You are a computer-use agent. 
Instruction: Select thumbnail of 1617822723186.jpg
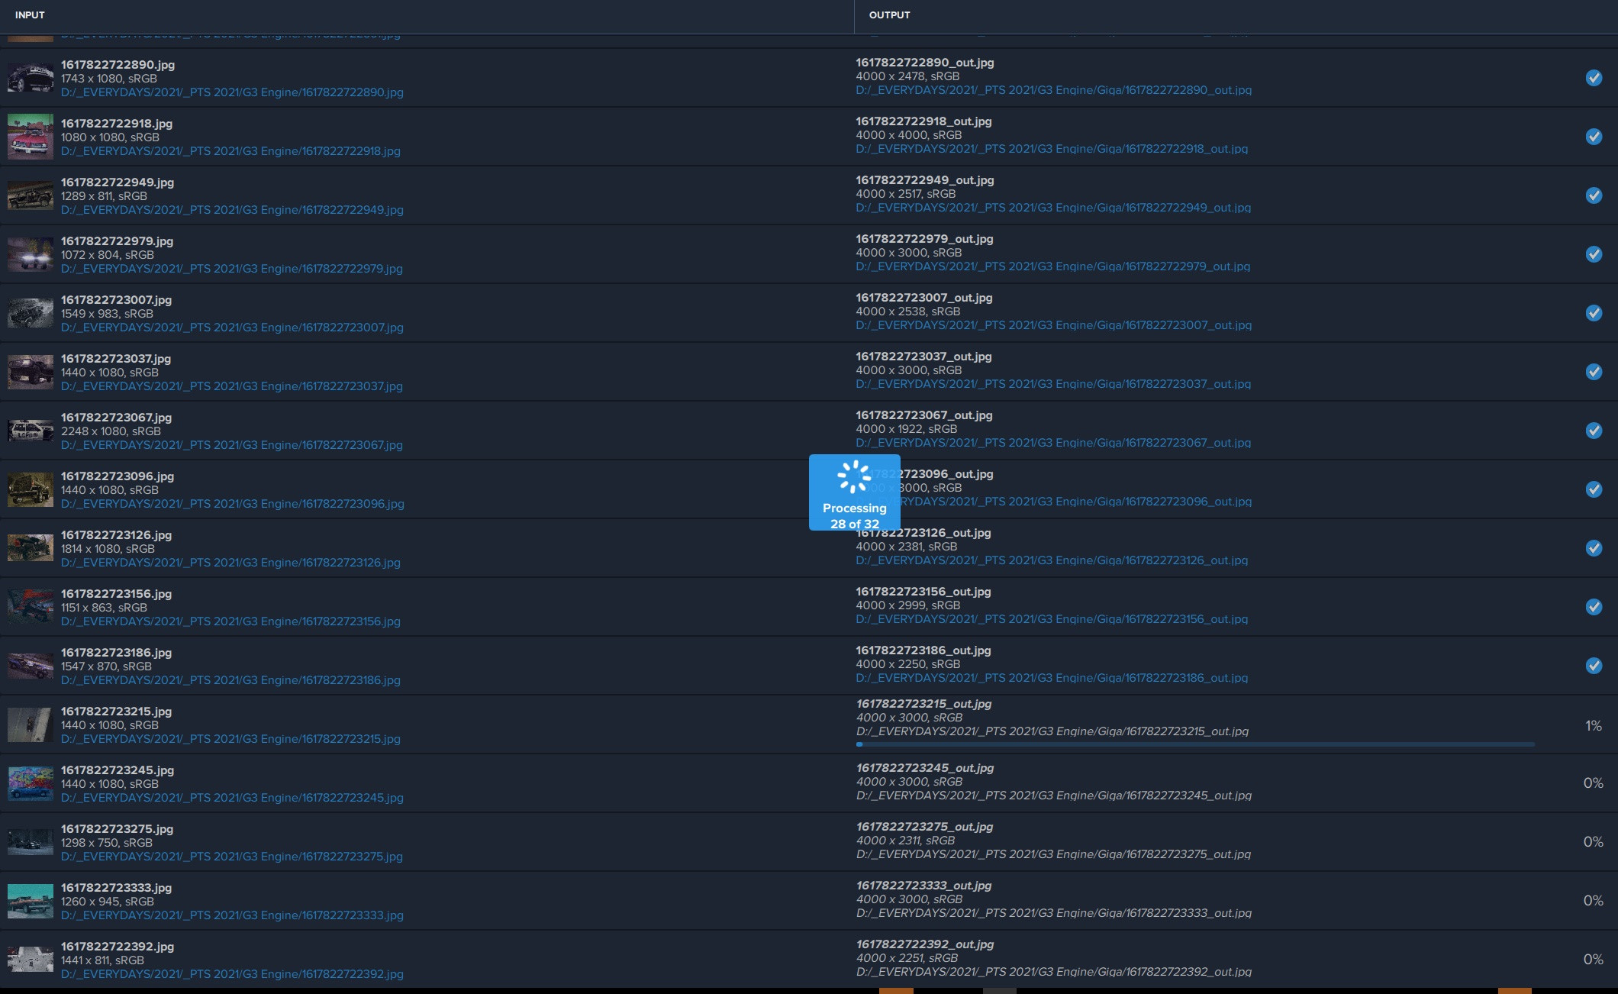[31, 666]
